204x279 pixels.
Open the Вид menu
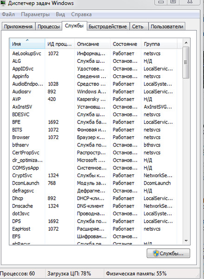tap(60, 14)
